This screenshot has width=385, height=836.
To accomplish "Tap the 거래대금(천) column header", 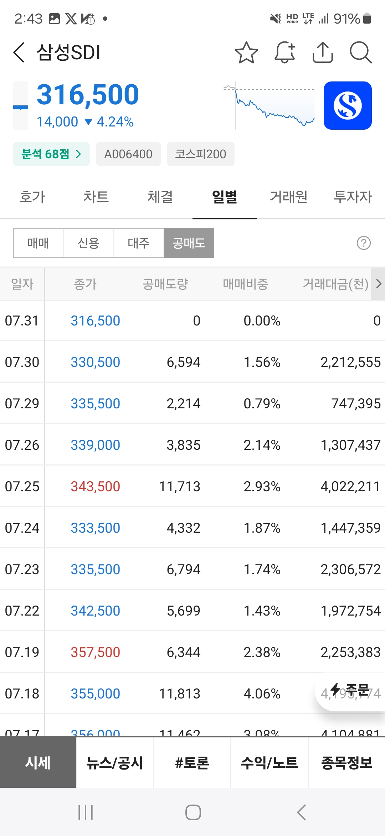I will (x=335, y=284).
